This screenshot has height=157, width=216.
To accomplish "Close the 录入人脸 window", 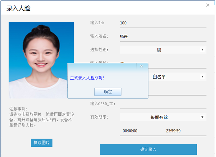I will coord(208,5).
